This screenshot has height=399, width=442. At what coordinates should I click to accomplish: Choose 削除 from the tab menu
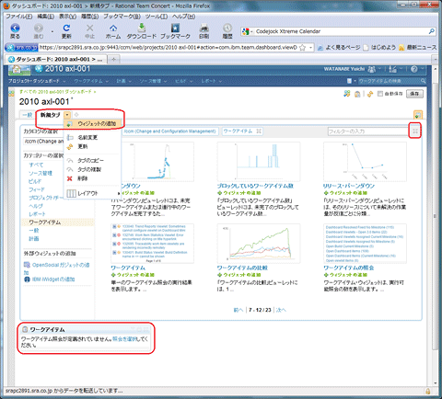point(83,178)
